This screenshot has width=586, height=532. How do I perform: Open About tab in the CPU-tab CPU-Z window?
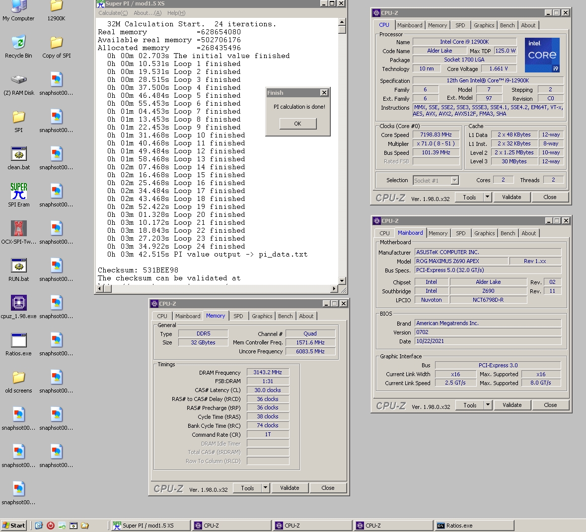point(528,25)
